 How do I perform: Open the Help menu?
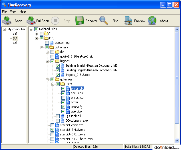coord(23,11)
